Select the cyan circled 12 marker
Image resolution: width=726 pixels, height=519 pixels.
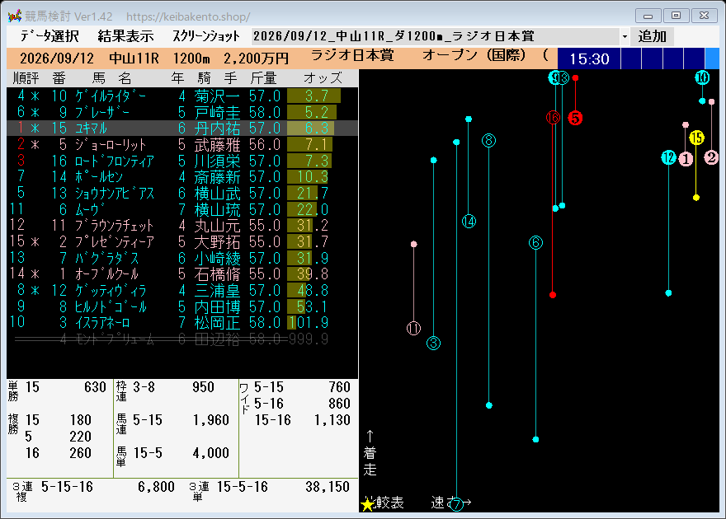click(668, 157)
